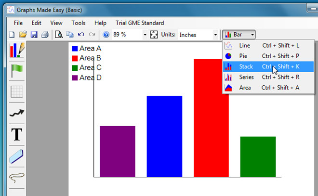Click the Inches units field
Viewport: 318px width, 196px height.
pyautogui.click(x=196, y=35)
